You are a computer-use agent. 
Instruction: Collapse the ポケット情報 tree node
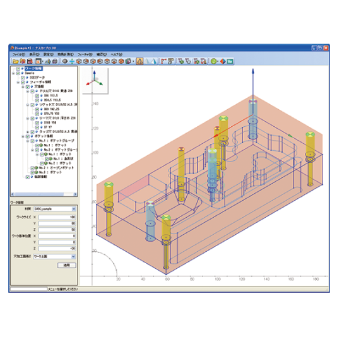coord(23,136)
